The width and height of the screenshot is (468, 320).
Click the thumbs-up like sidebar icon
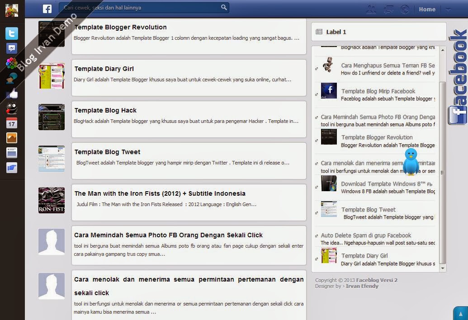[12, 94]
